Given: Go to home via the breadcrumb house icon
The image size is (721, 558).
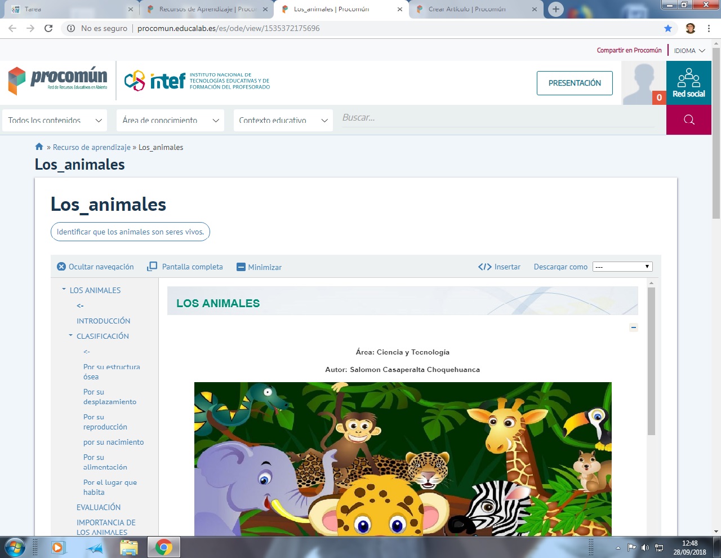Looking at the screenshot, I should click(x=39, y=147).
